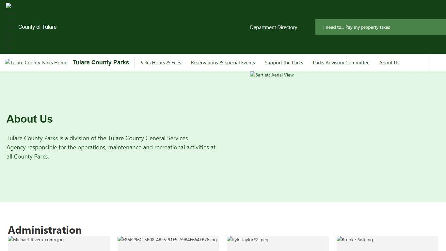Click the Brooke-Sisk.jpg image icon
Image resolution: width=446 pixels, height=251 pixels.
(x=338, y=240)
